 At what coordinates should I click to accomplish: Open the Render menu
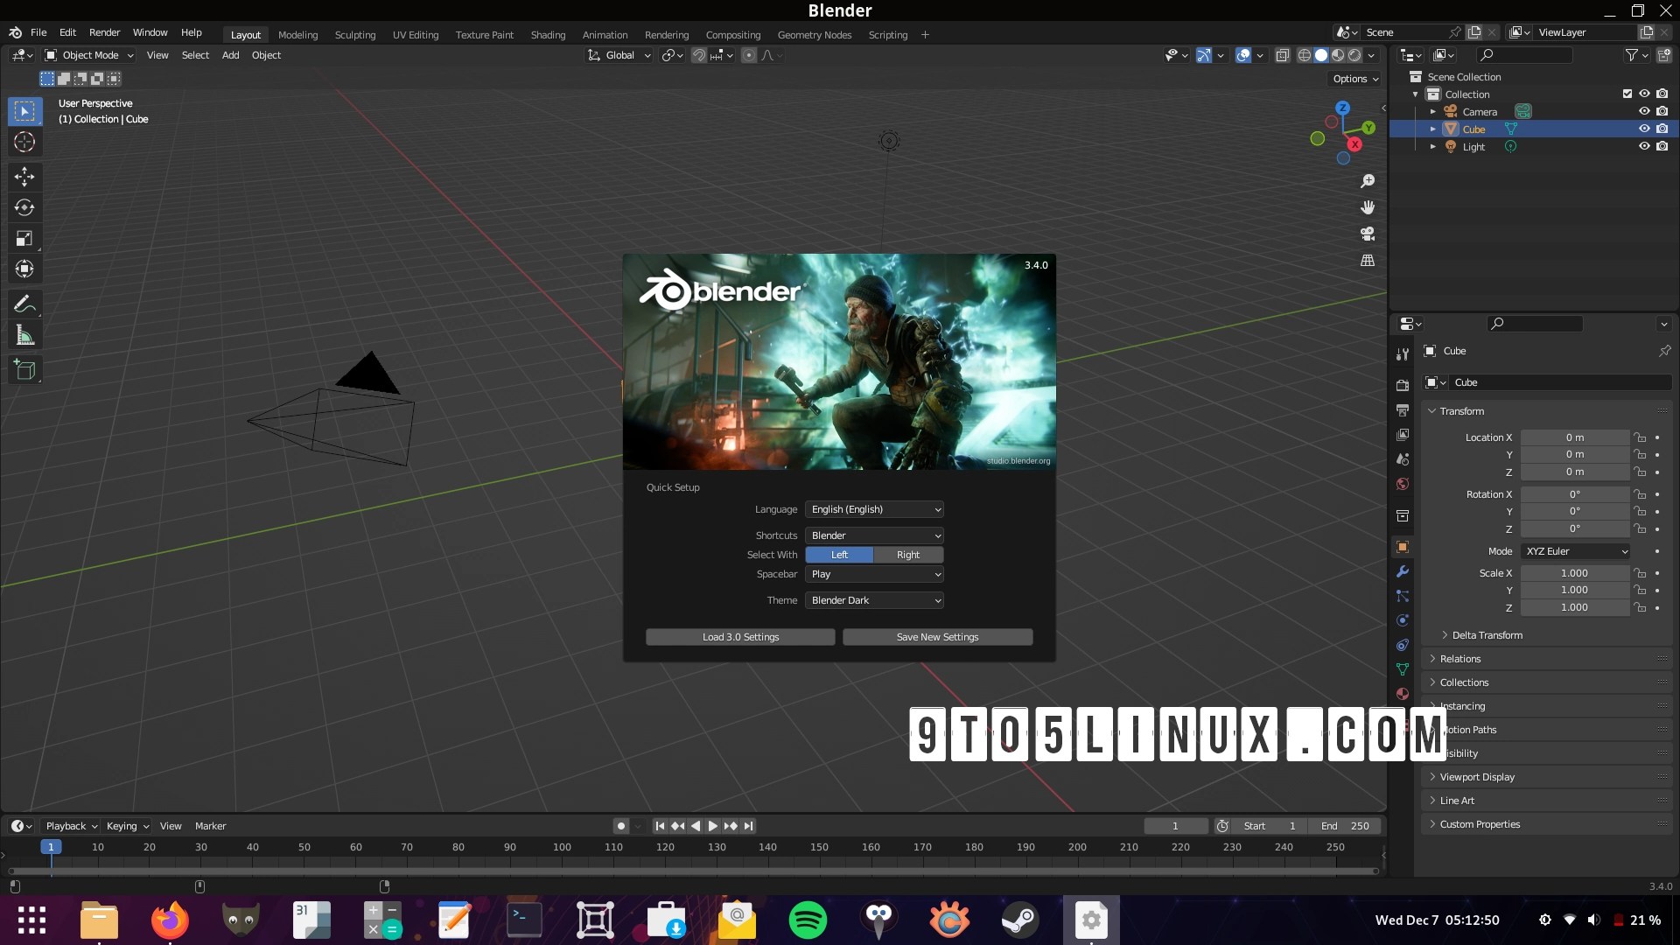coord(104,32)
